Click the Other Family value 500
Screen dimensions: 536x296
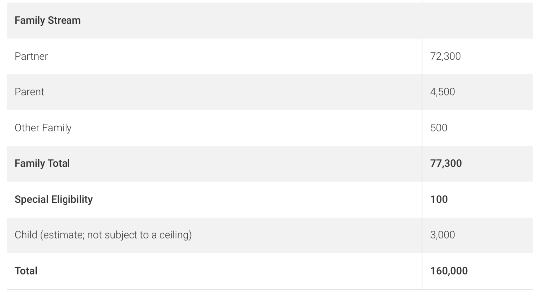(439, 128)
